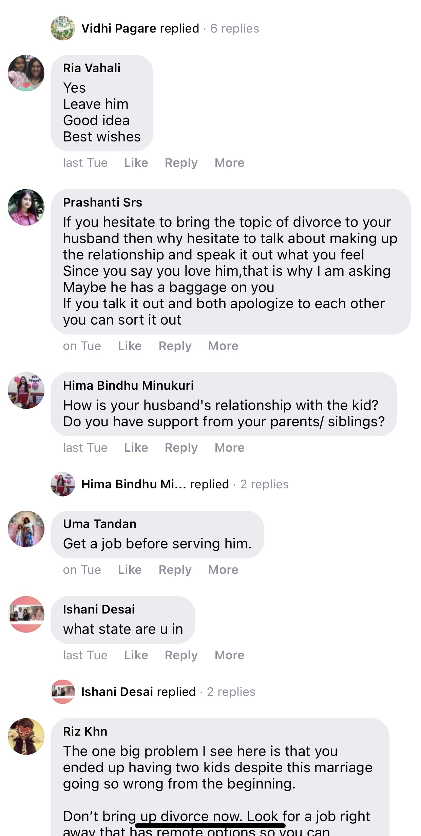Like Ria Vahali's comment
The height and width of the screenshot is (836, 421).
[x=136, y=163]
